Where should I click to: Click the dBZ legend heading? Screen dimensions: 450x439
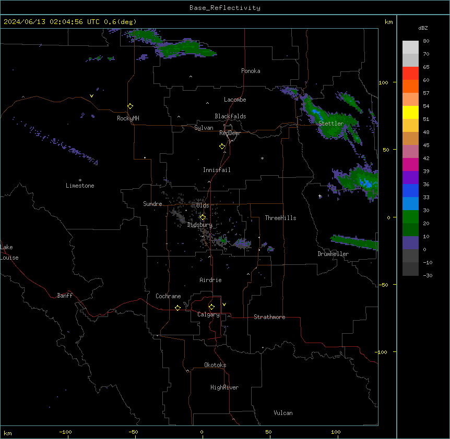click(423, 28)
